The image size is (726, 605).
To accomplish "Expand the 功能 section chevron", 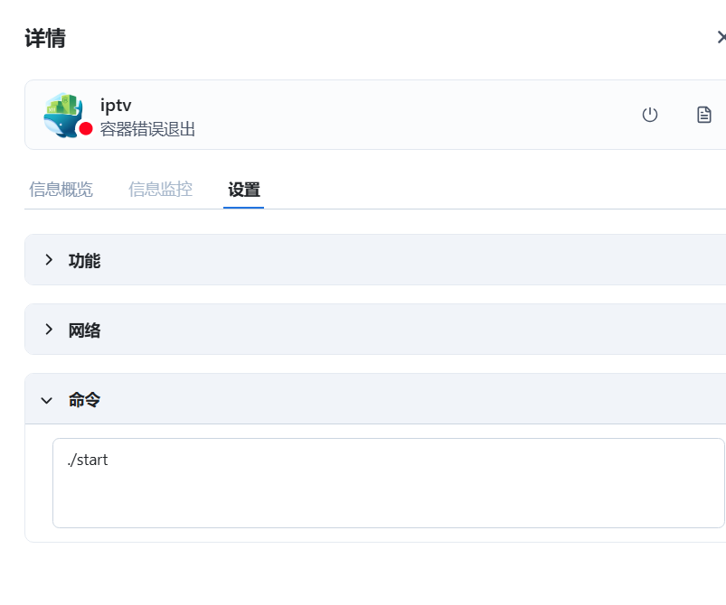I will click(49, 260).
